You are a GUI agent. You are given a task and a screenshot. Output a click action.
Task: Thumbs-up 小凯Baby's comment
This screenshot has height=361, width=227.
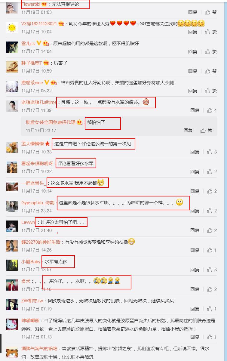point(212,270)
